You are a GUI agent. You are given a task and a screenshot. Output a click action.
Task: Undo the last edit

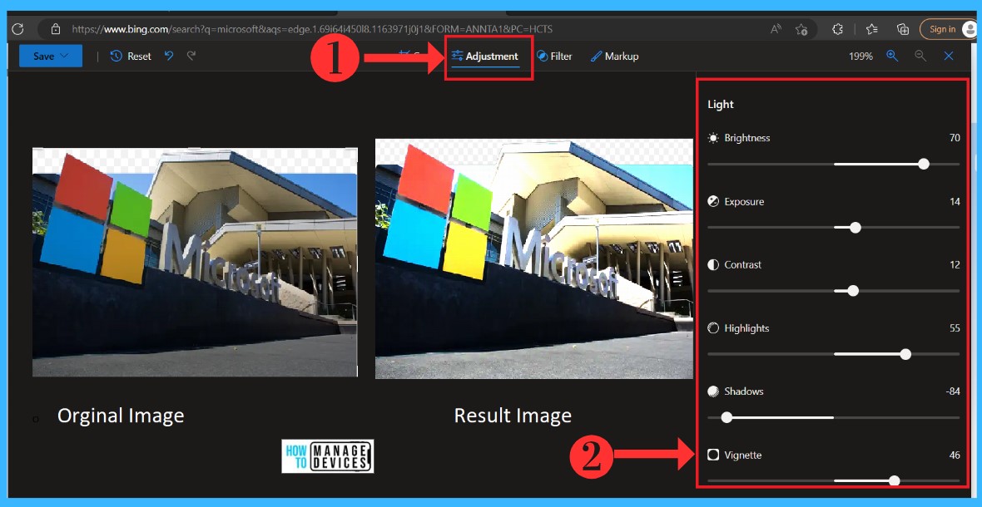click(168, 56)
